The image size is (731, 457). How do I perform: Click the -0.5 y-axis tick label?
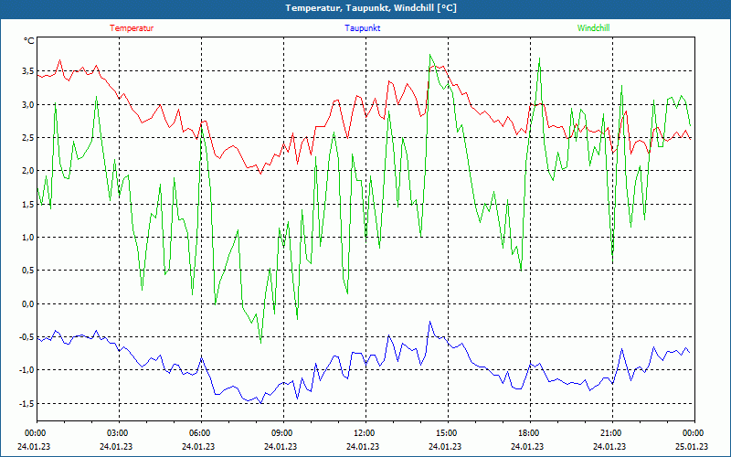click(x=26, y=337)
